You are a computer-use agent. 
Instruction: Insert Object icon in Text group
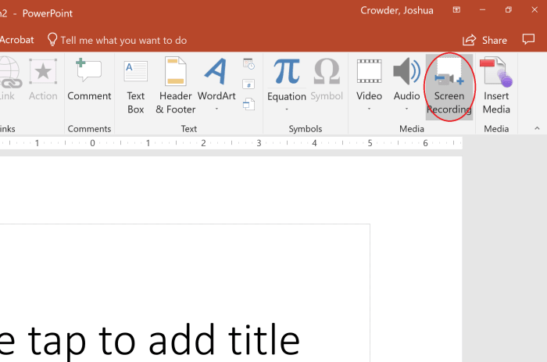[x=248, y=104]
